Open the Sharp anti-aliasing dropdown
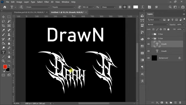Image resolution: width=186 pixels, height=105 pixels. [x=108, y=7]
